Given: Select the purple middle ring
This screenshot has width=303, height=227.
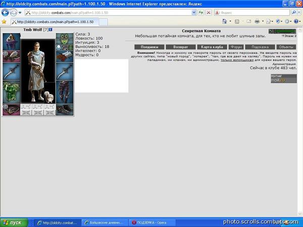Looking at the screenshot, I should click(x=65, y=47).
